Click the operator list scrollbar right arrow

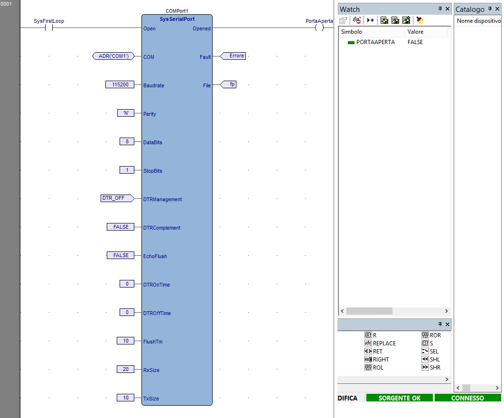point(447,380)
